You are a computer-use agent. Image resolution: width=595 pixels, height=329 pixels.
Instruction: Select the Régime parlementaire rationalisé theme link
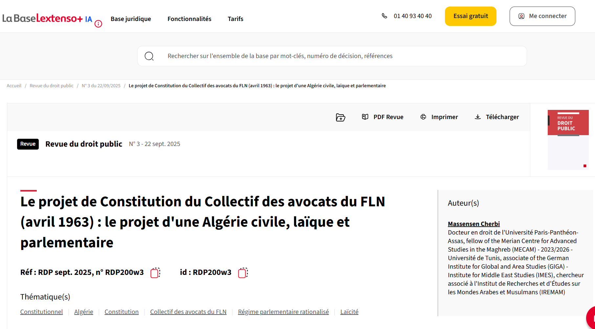283,312
